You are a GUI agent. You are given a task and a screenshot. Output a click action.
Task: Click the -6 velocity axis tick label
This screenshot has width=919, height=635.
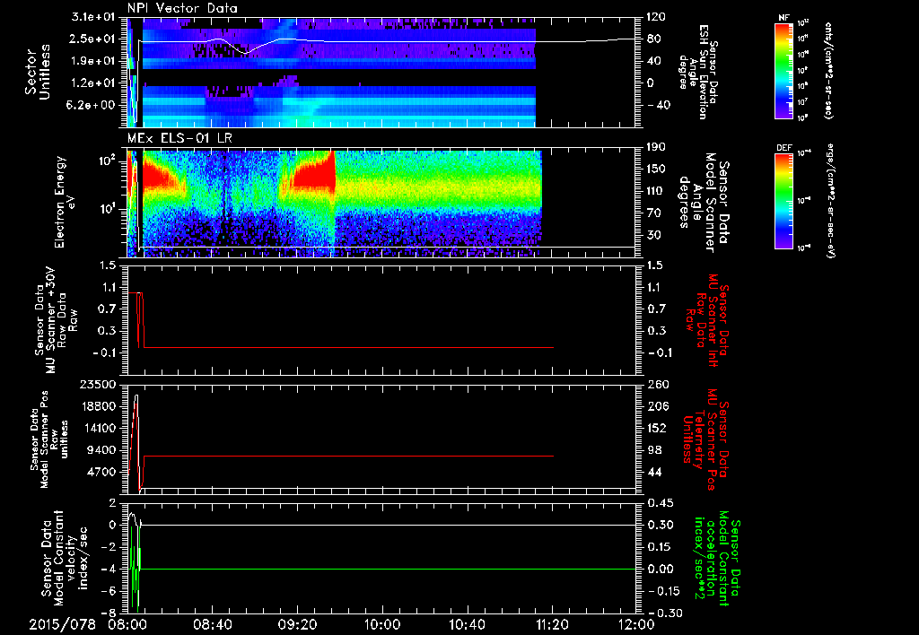point(109,591)
